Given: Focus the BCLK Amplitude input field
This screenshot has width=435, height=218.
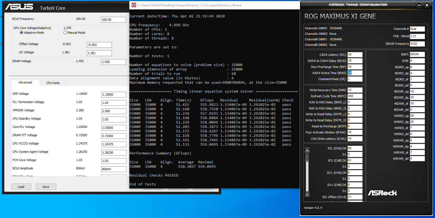Looking at the screenshot, I should click(x=114, y=169).
